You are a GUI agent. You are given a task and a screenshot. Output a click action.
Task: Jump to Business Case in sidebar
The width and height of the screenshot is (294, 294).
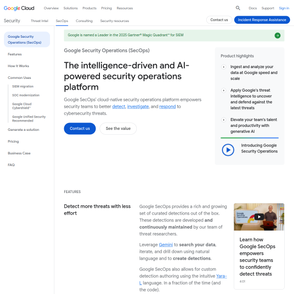coord(19,153)
